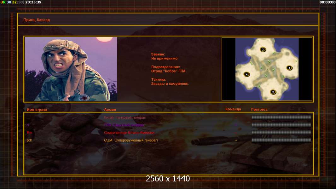This screenshot has width=336, height=189.
Task: Click the 00:00:00 timer at top right
Action: point(327,2)
